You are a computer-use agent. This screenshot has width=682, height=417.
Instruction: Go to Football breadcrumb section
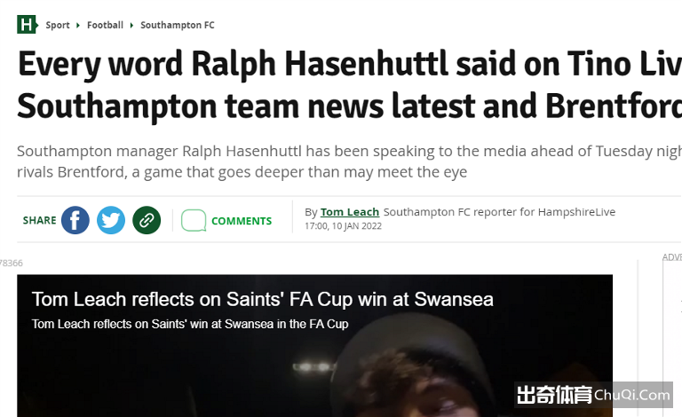point(106,25)
